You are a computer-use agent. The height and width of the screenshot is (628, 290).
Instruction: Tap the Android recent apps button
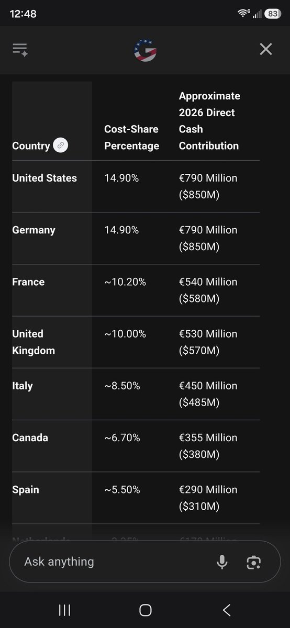pos(65,610)
